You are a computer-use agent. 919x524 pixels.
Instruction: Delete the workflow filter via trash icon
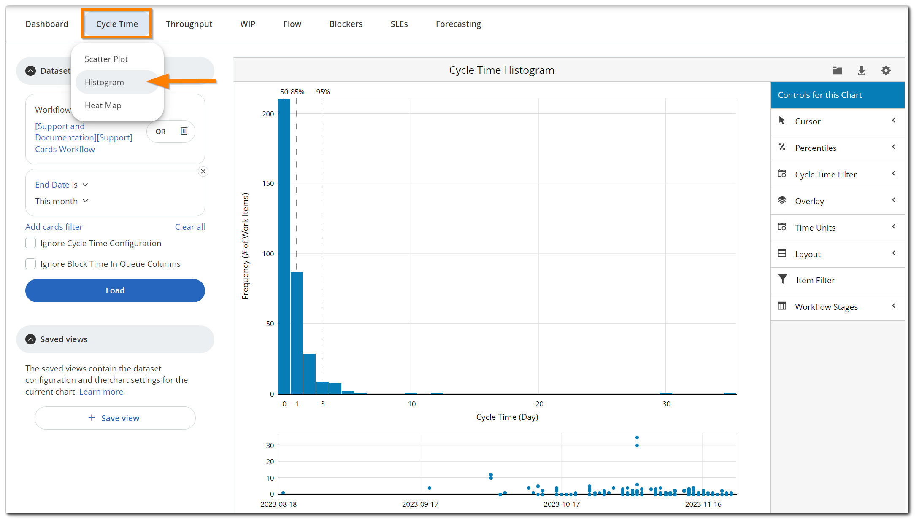[184, 131]
